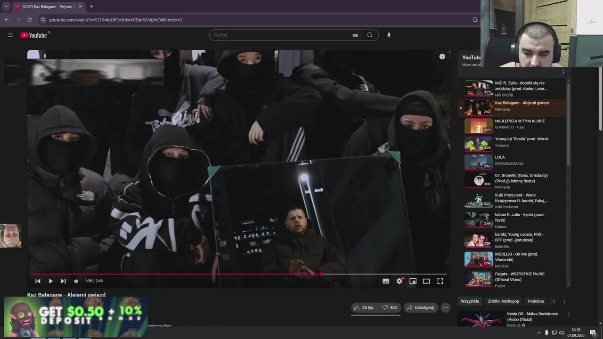603x339 pixels.
Task: Go back with browser back arrow
Action: [x=7, y=20]
